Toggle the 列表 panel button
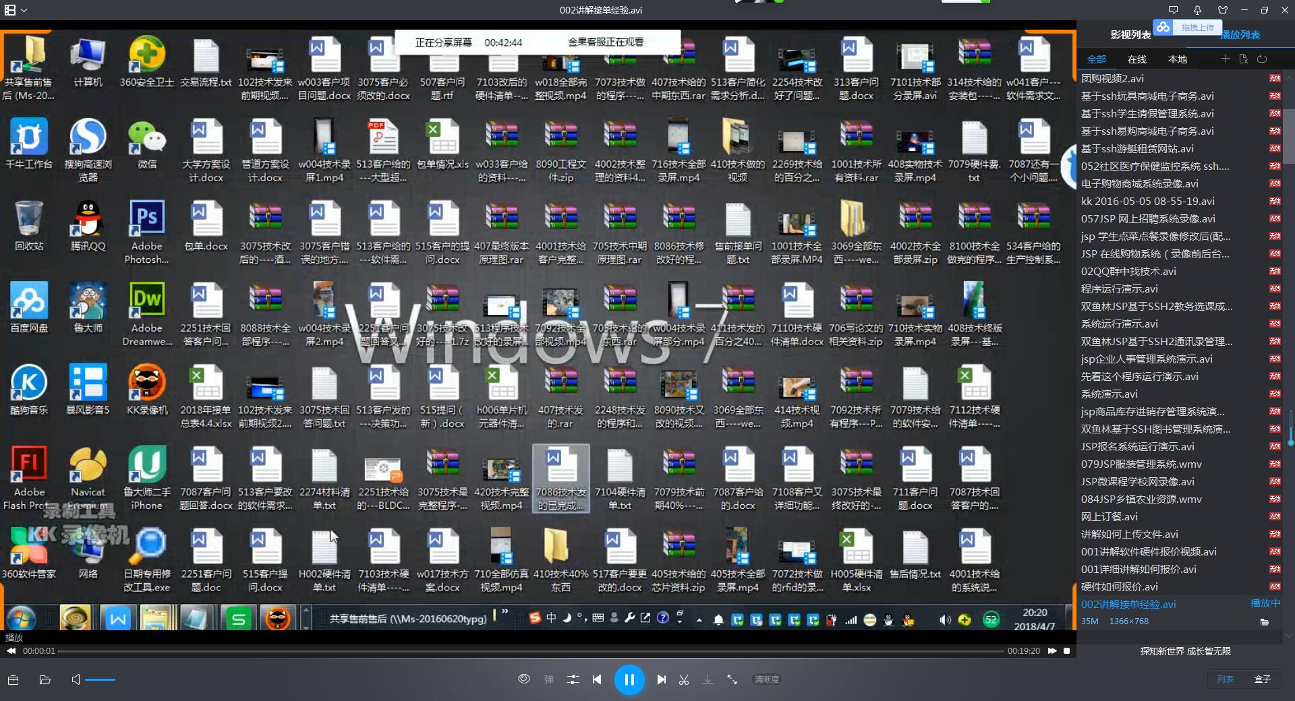Screen dimensions: 1295x701 (1226, 679)
